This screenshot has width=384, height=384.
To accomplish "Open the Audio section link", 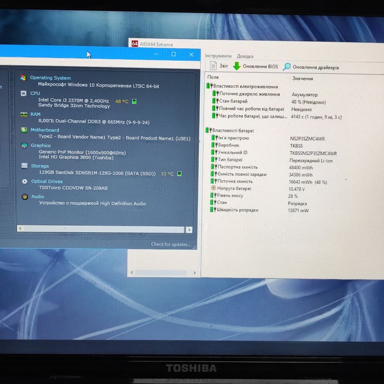I will click(38, 196).
